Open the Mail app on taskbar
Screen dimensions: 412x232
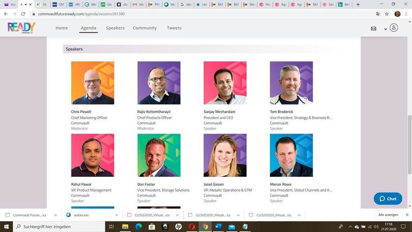click(232, 226)
